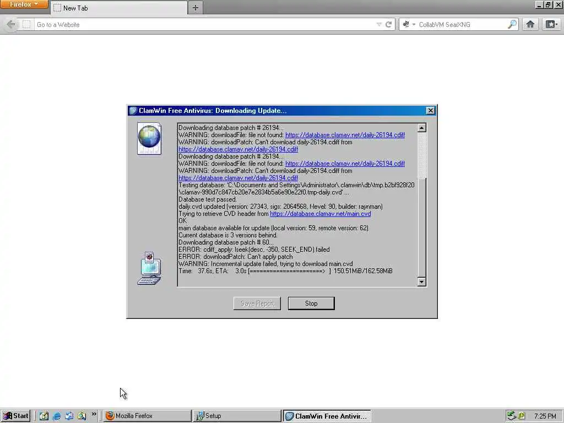Click the network tray icon
Image resolution: width=564 pixels, height=423 pixels.
click(512, 416)
